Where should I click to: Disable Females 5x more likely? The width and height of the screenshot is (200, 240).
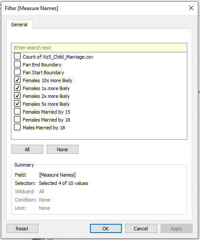[17, 104]
